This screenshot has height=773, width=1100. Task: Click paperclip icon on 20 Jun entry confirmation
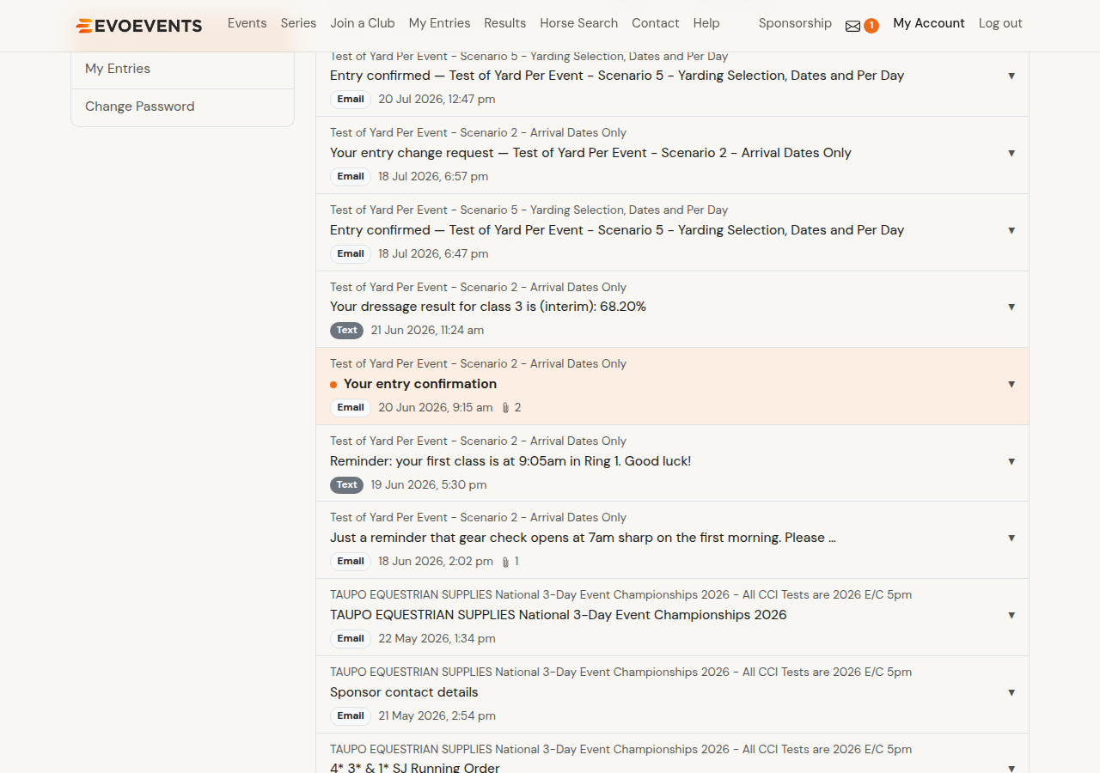click(506, 408)
